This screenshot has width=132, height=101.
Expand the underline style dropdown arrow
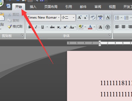pos(47,27)
